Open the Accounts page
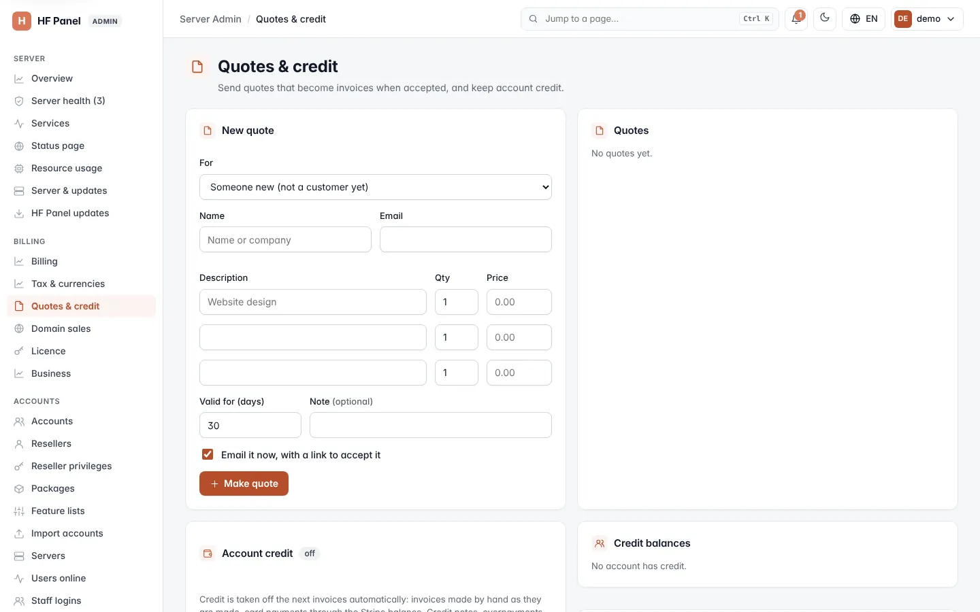 pyautogui.click(x=82, y=421)
